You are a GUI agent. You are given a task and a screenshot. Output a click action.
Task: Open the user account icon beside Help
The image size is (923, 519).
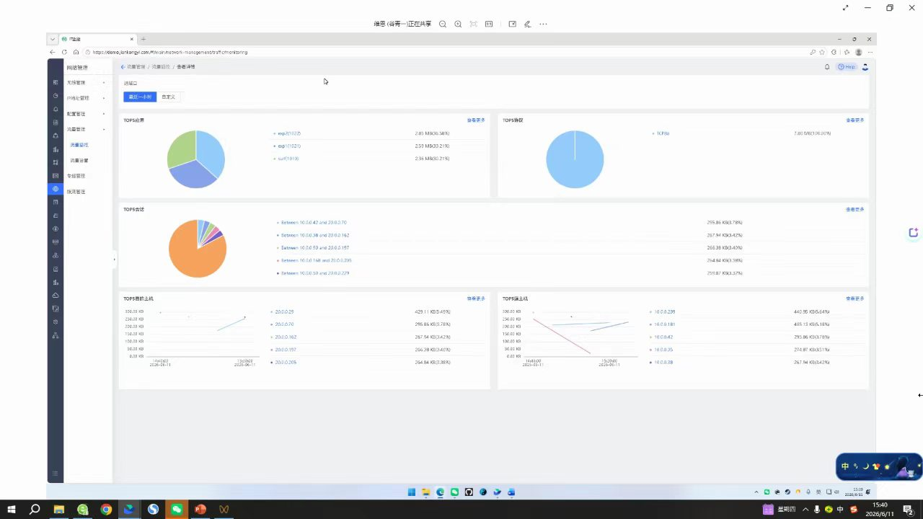pyautogui.click(x=865, y=67)
